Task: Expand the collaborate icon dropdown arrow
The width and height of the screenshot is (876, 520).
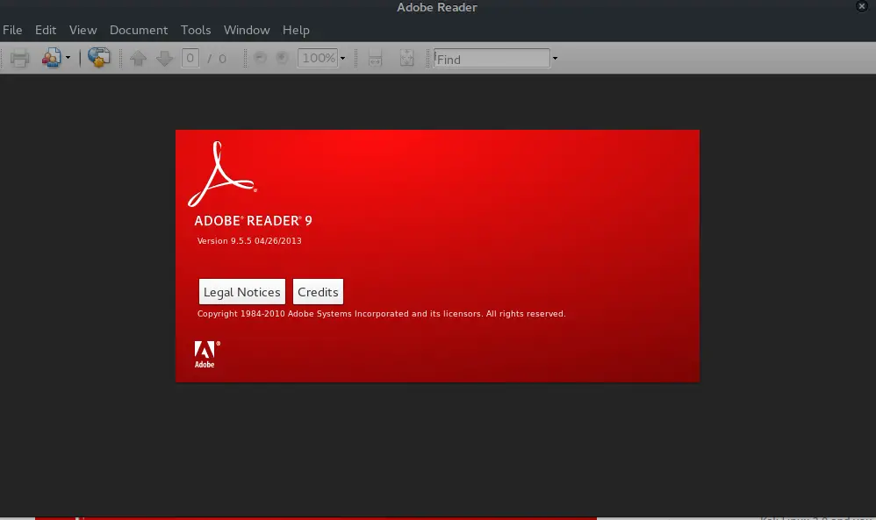Action: [x=68, y=58]
